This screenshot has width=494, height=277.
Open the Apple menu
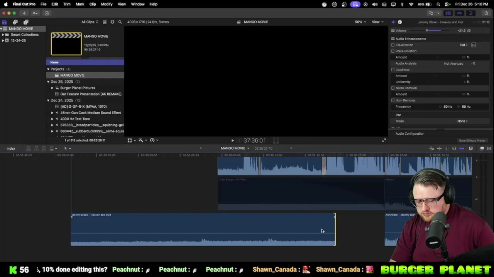point(5,4)
